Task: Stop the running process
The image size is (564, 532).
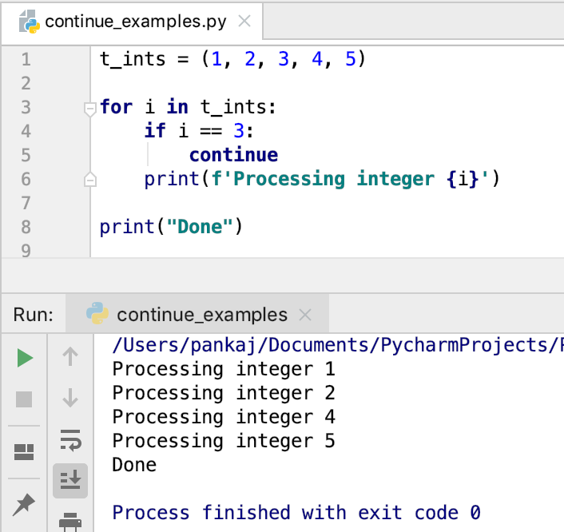Action: click(24, 399)
